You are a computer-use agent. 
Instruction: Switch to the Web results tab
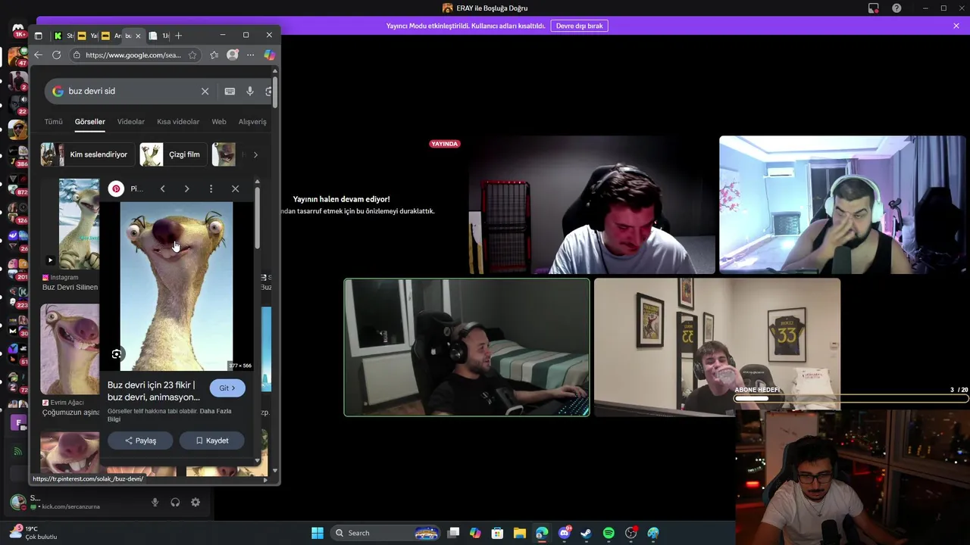[x=219, y=121]
